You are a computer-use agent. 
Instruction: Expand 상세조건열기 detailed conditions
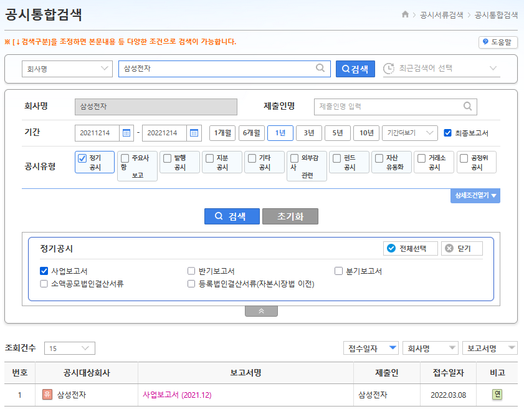pos(475,196)
